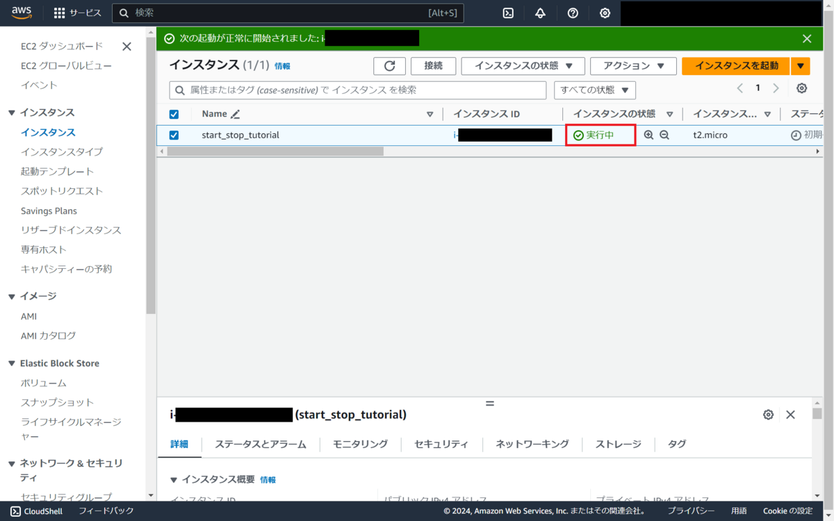This screenshot has width=834, height=521.
Task: Refresh the instances list
Action: [x=389, y=65]
